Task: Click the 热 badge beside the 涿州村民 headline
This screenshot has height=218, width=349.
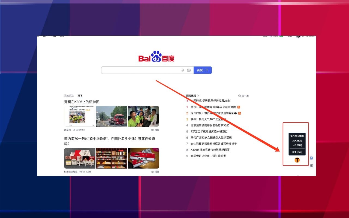Action: (x=240, y=113)
